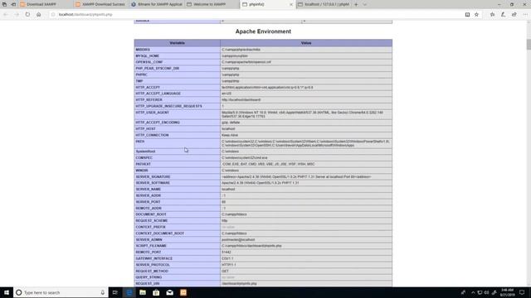Screen dimensions: 531x298
Task: Select the HTTP_ACCEPT_ENCODING variable cell
Action: [x=177, y=123]
